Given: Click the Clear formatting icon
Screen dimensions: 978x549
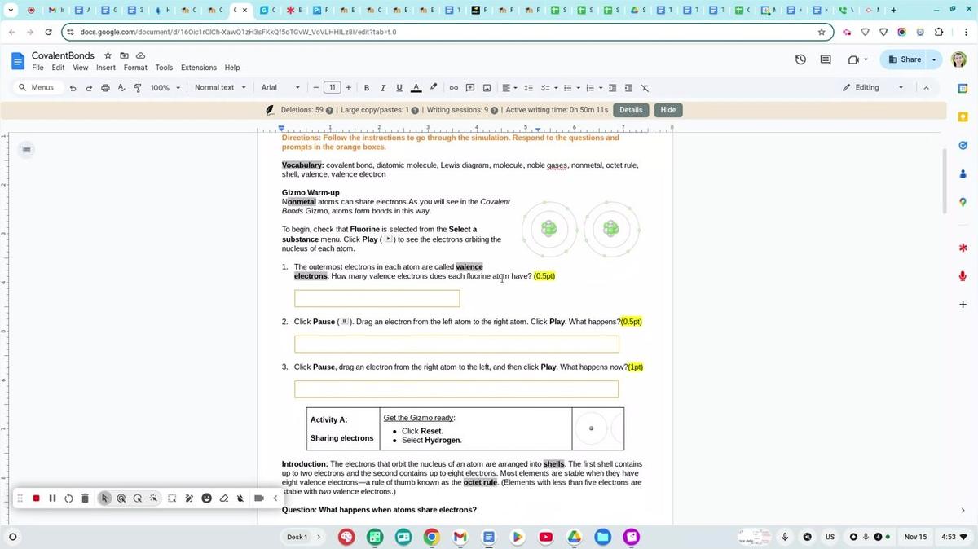Looking at the screenshot, I should coord(645,88).
